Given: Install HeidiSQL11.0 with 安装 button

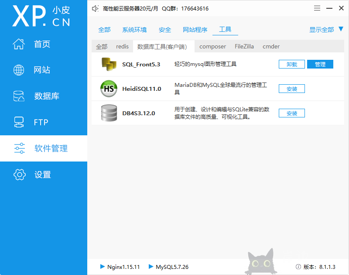Looking at the screenshot, I should [x=291, y=89].
